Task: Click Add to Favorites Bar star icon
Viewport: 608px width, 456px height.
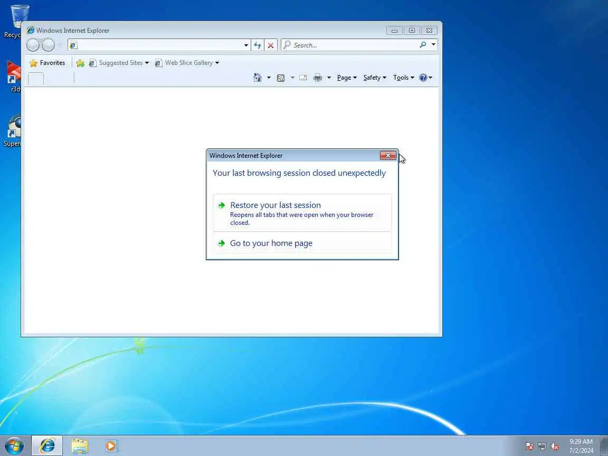Action: click(80, 63)
